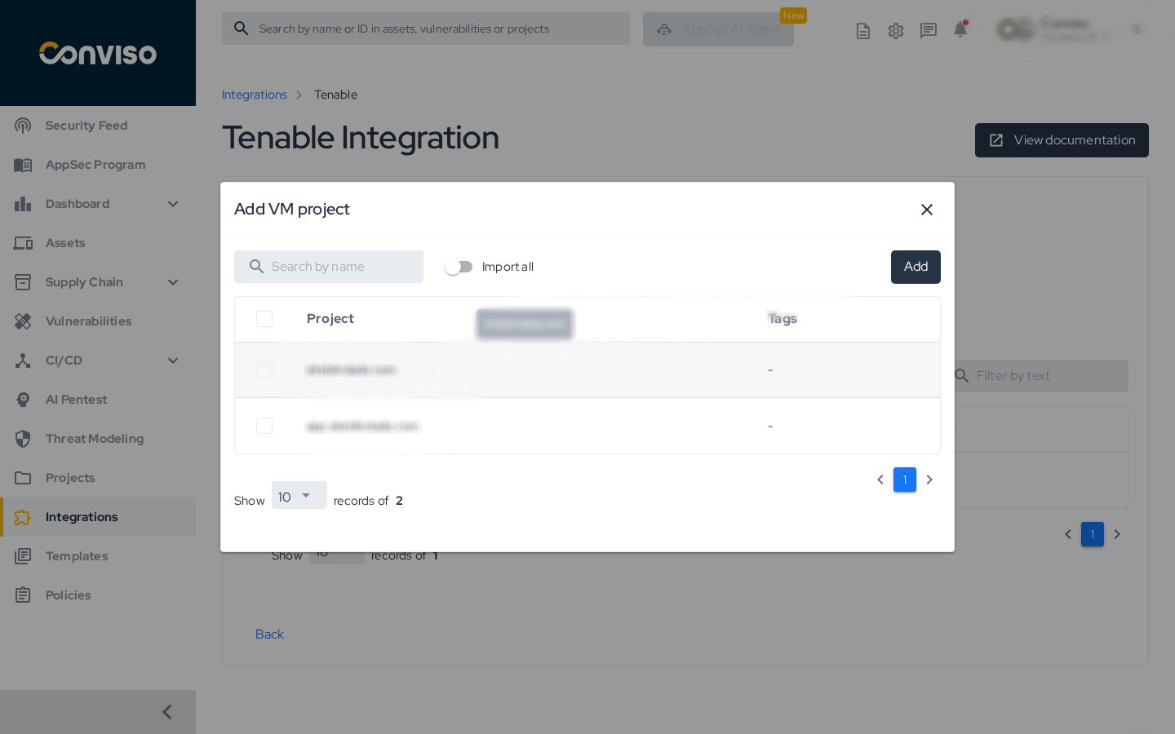Click the AppSec Program book icon

pyautogui.click(x=23, y=165)
